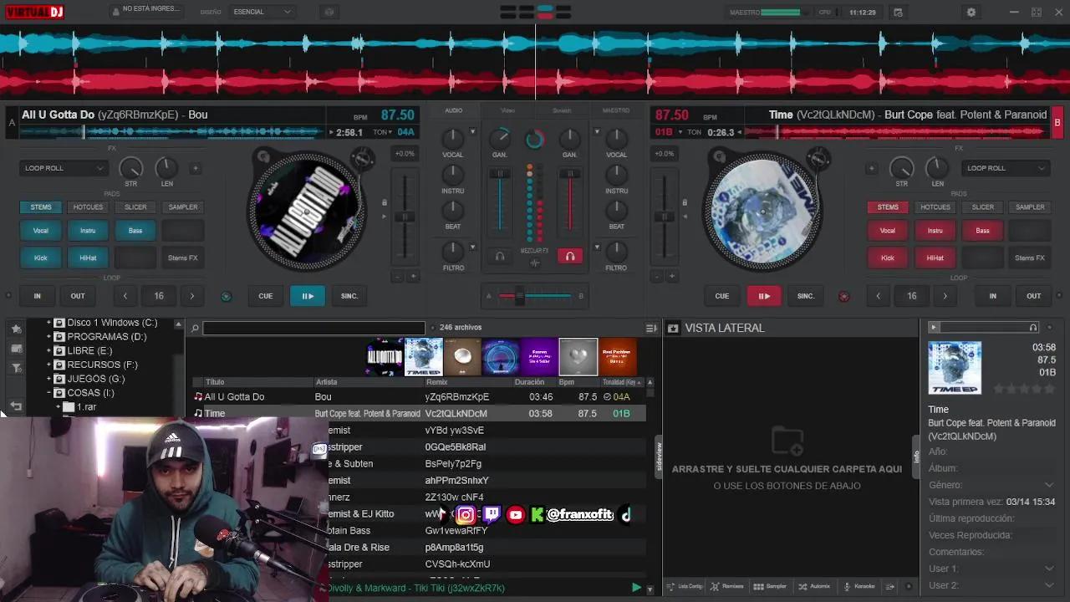
Task: Click the back arrow icon in the folder sidebar
Action: 16,406
